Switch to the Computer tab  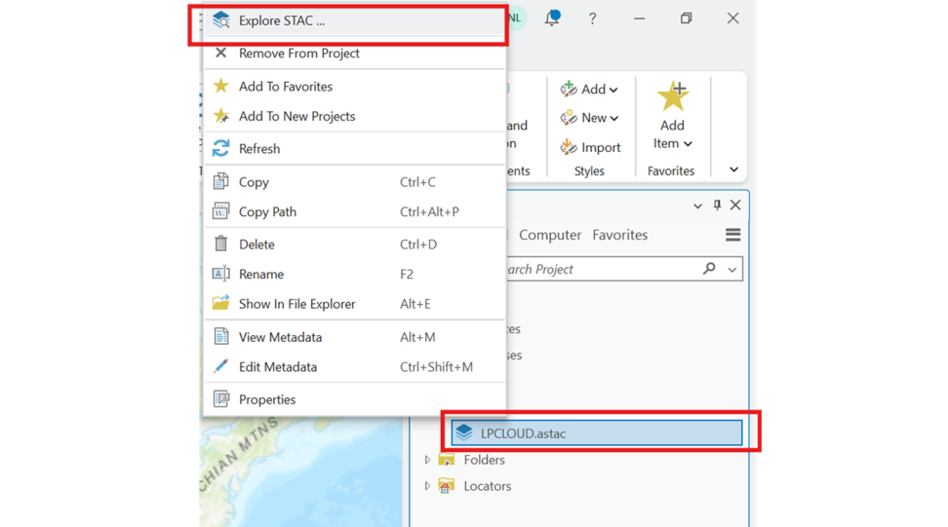550,235
